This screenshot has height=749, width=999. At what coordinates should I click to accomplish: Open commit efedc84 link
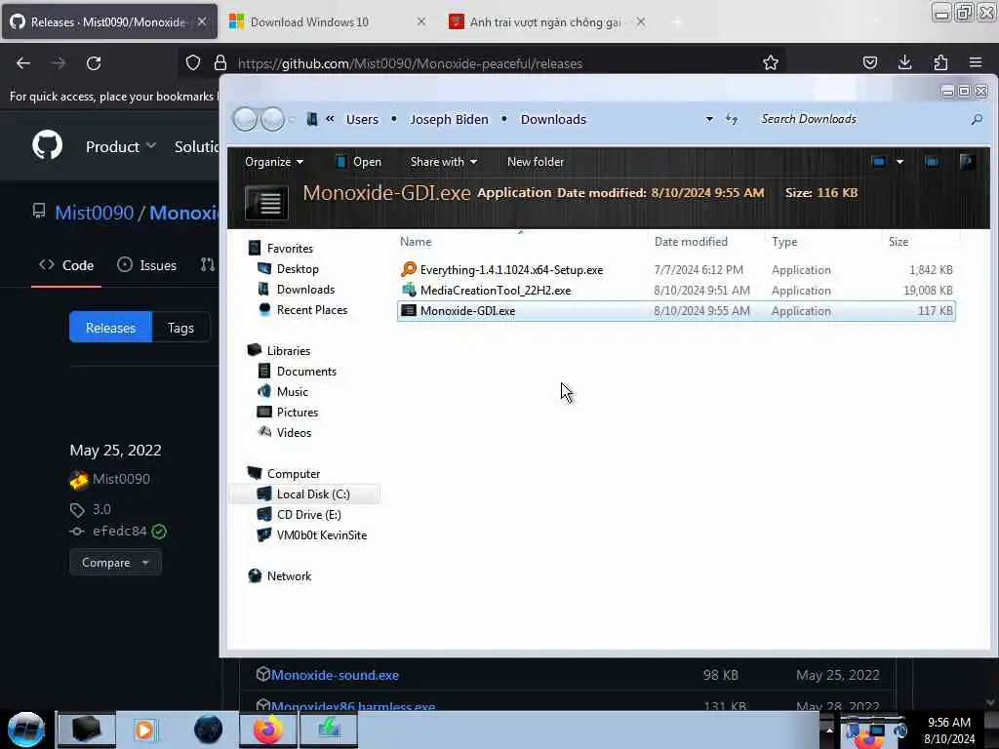coord(120,531)
